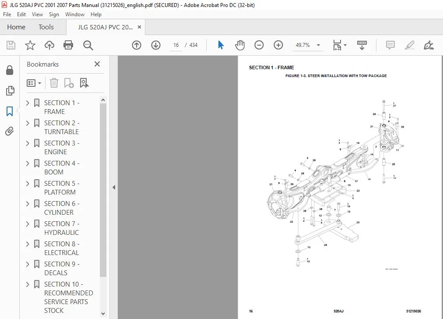The image size is (443, 319).
Task: Expand the SECTION 2 - TURNTABLE bookmark
Action: [28, 123]
